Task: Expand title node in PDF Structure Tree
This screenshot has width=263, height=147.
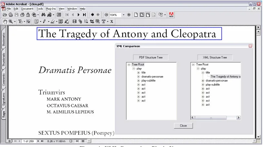Action: [x=138, y=73]
